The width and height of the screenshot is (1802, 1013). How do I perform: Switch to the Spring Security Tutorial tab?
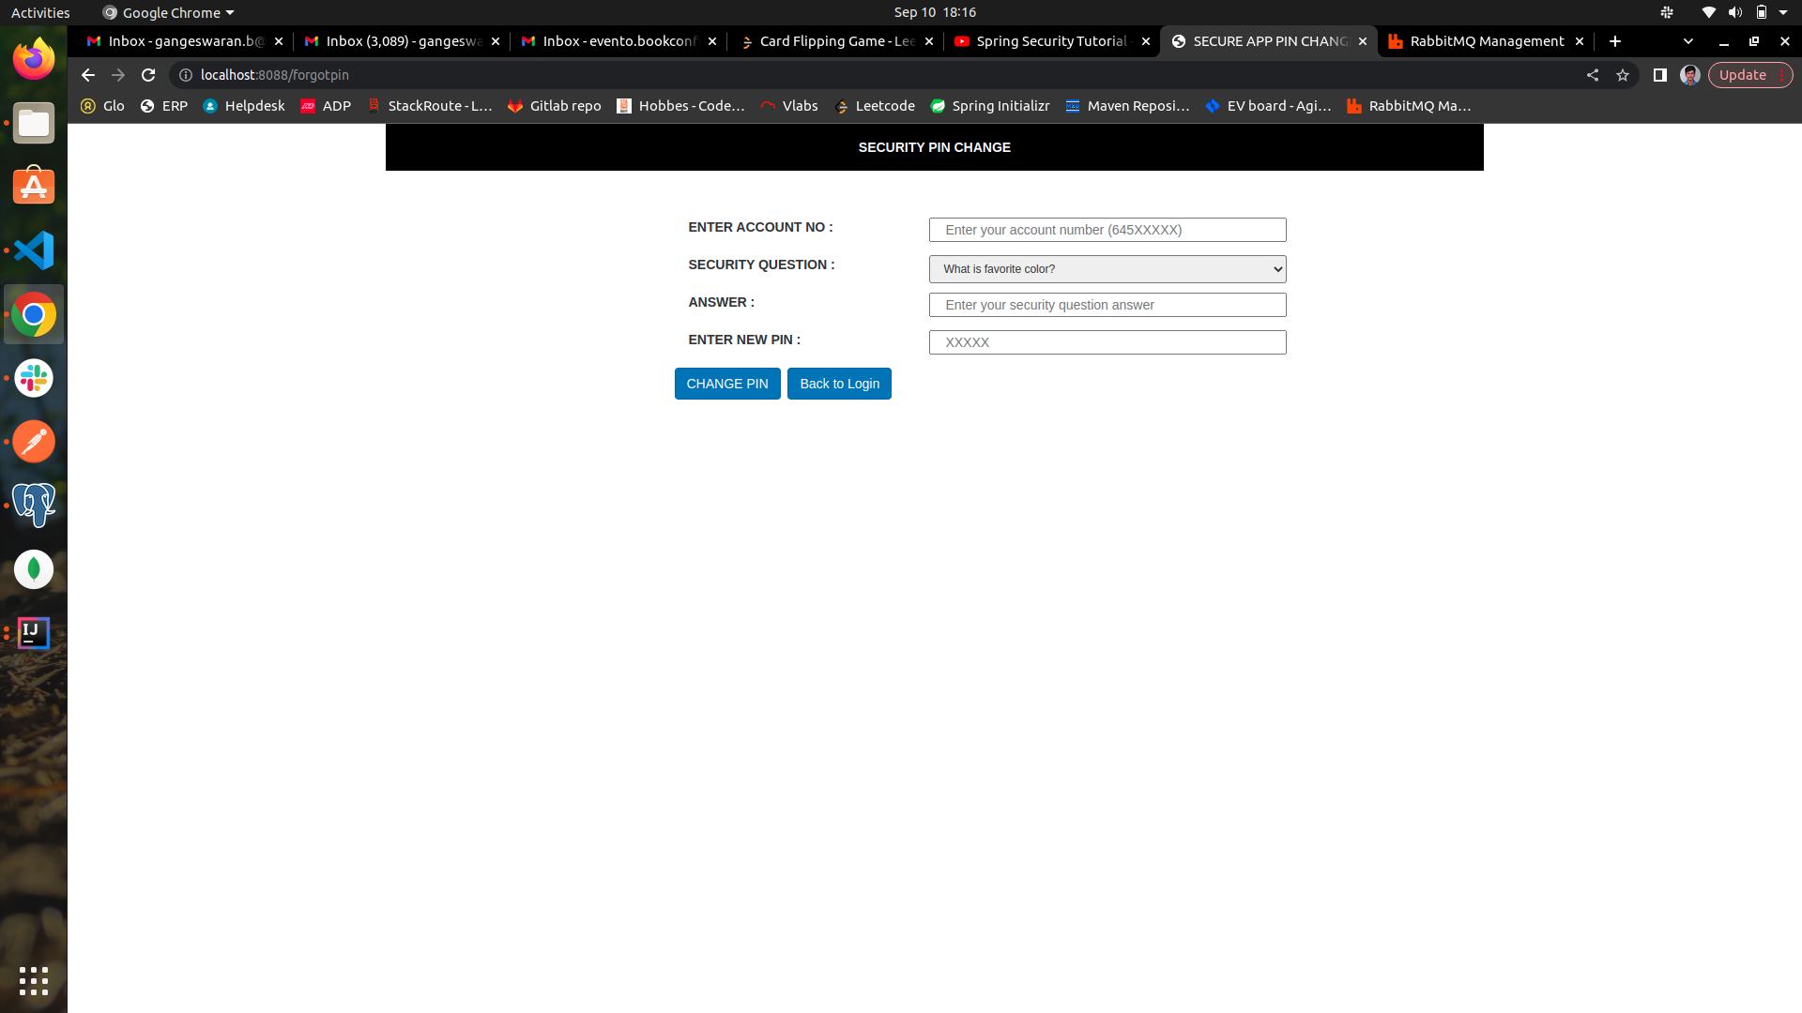click(x=1049, y=40)
